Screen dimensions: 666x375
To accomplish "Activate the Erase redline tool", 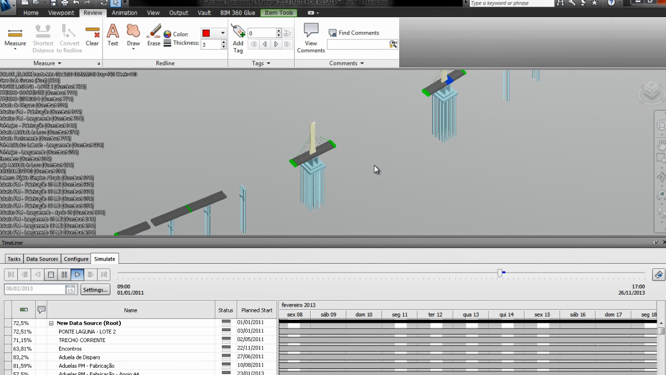I will coord(154,36).
